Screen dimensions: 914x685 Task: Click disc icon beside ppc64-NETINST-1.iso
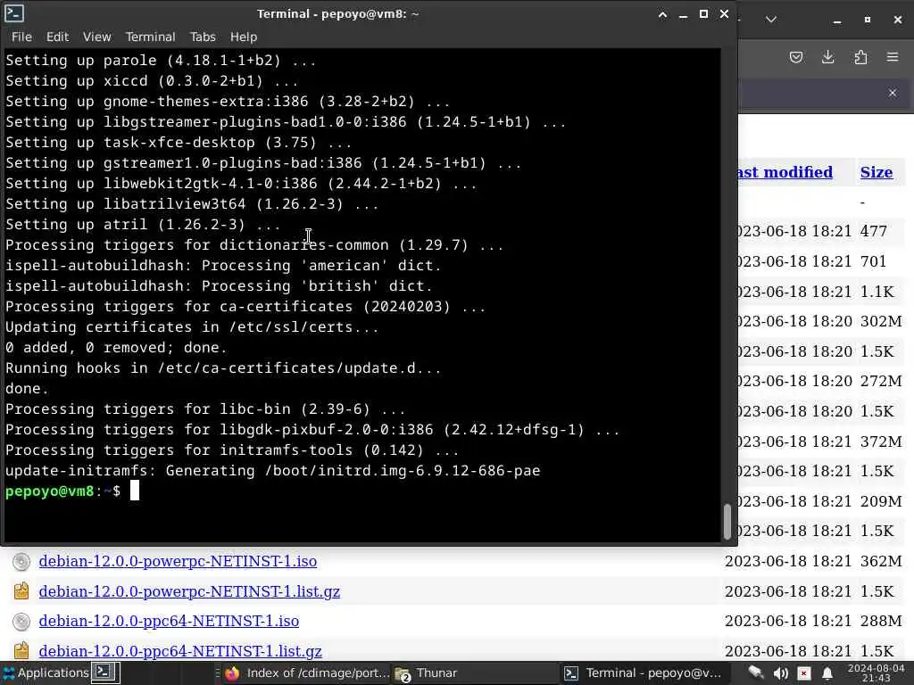(x=21, y=622)
